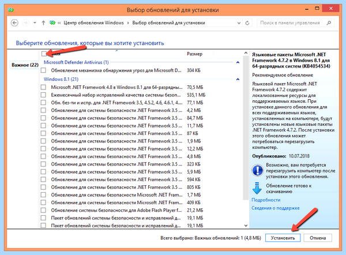Open the Сведения о поддержке link

(x=276, y=208)
